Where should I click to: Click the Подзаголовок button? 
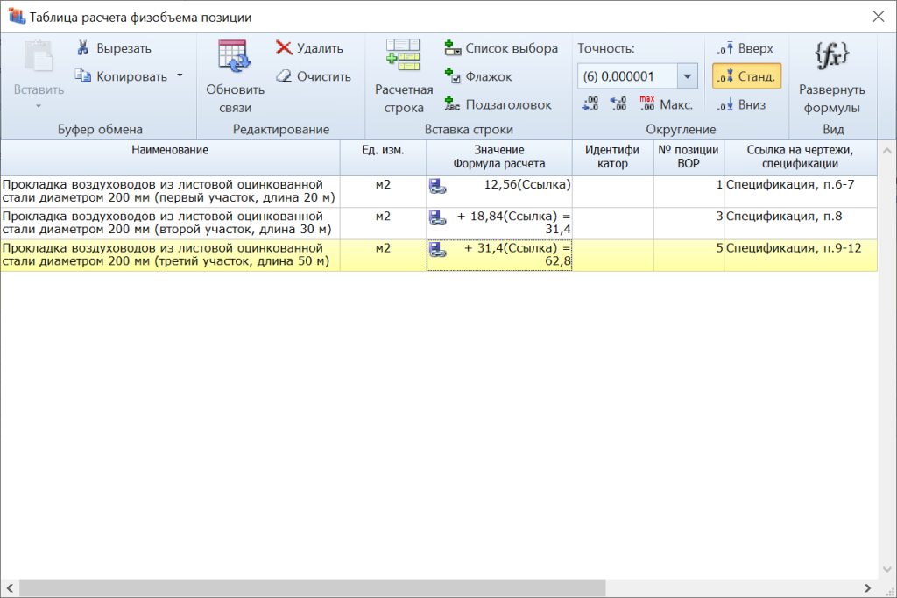tap(498, 104)
